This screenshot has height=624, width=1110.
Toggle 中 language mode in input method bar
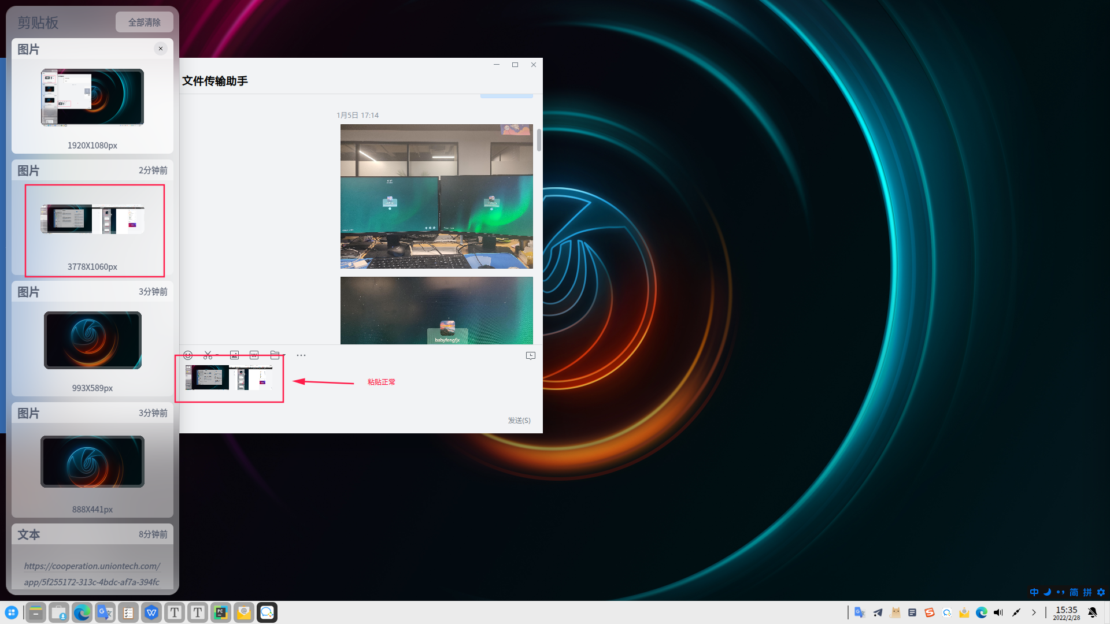pos(1034,592)
